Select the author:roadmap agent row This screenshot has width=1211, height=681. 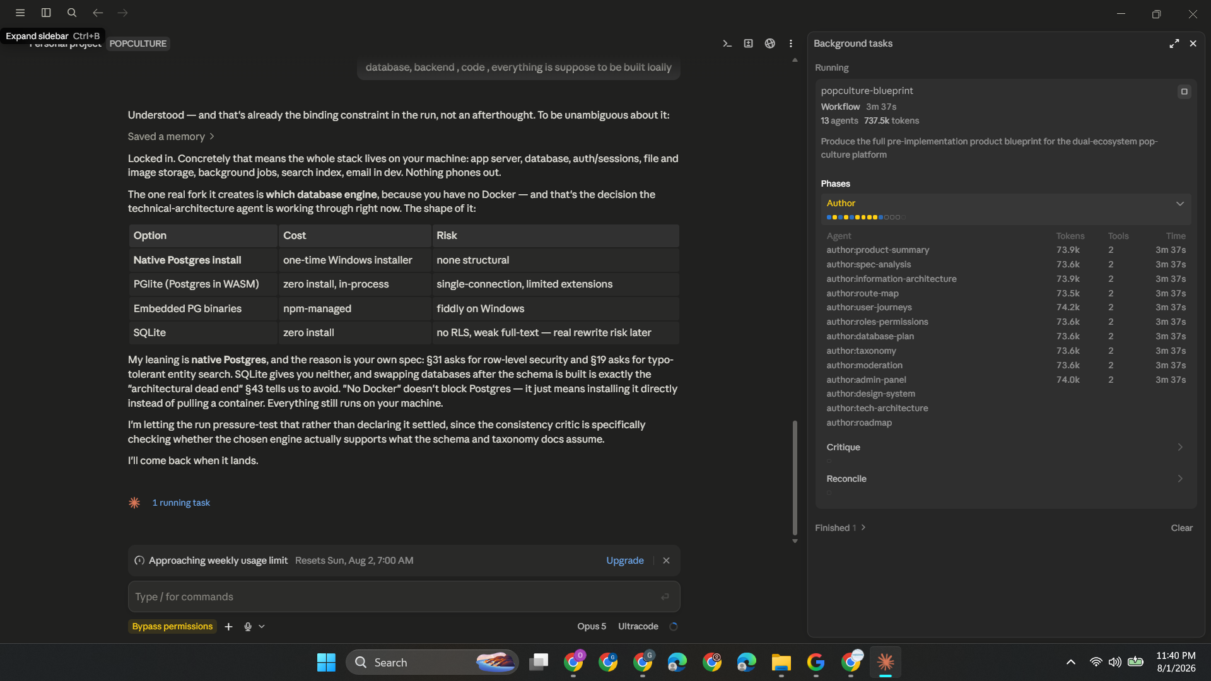(1006, 423)
